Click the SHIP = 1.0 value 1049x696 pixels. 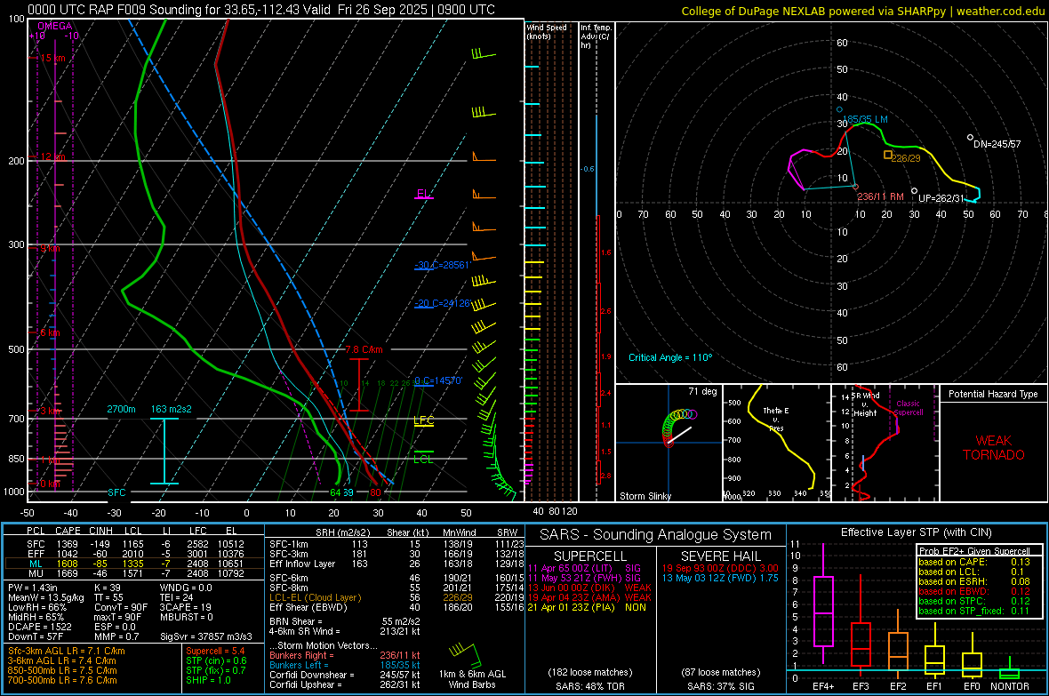[208, 680]
